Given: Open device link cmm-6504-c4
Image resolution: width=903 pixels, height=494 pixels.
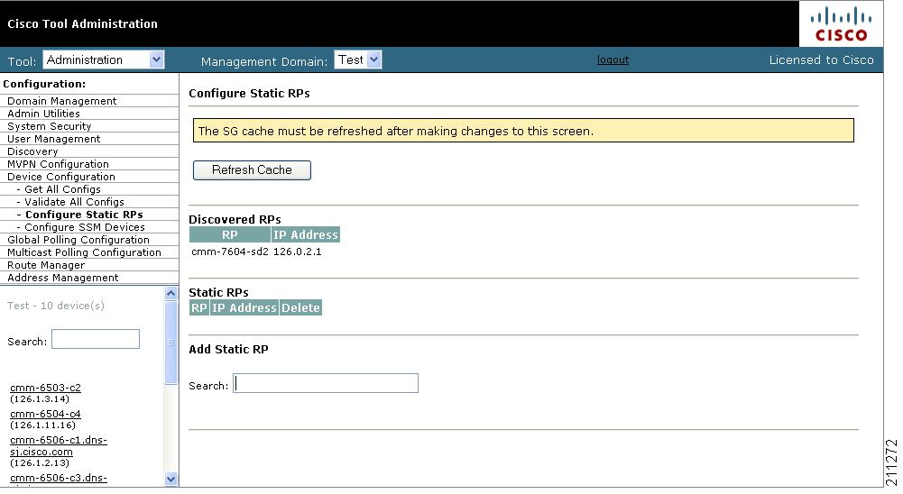Looking at the screenshot, I should click(45, 415).
